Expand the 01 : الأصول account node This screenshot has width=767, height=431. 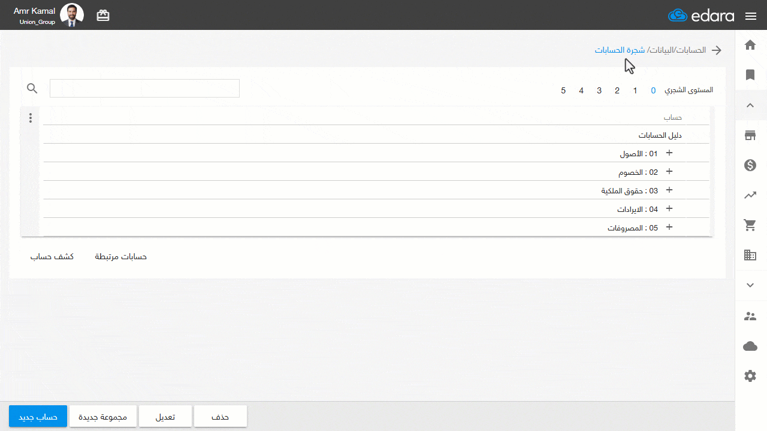(669, 153)
